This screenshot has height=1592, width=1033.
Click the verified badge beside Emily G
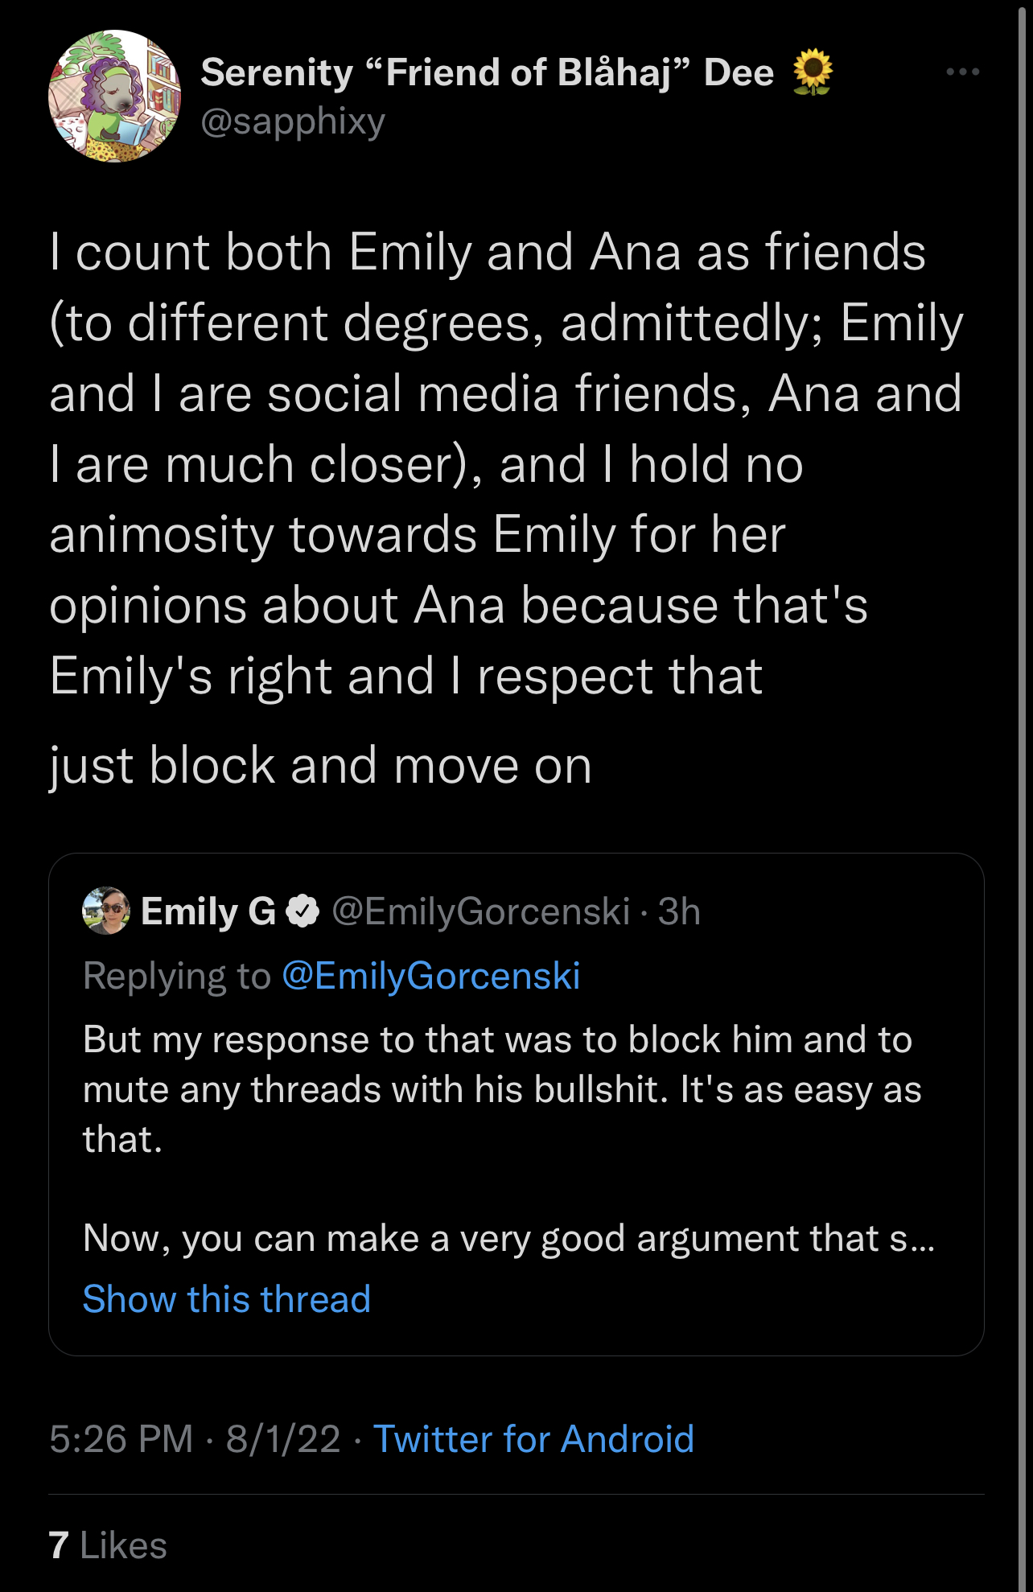[303, 911]
